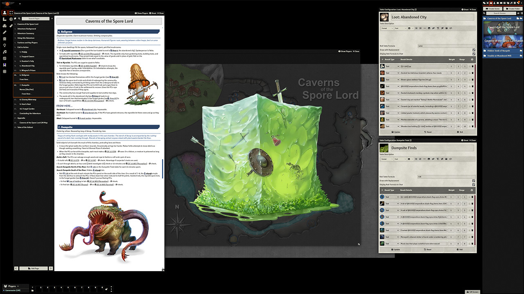Open the Journal Notes bookmark tool
Image resolution: width=524 pixels, height=294 pixels.
[5, 65]
